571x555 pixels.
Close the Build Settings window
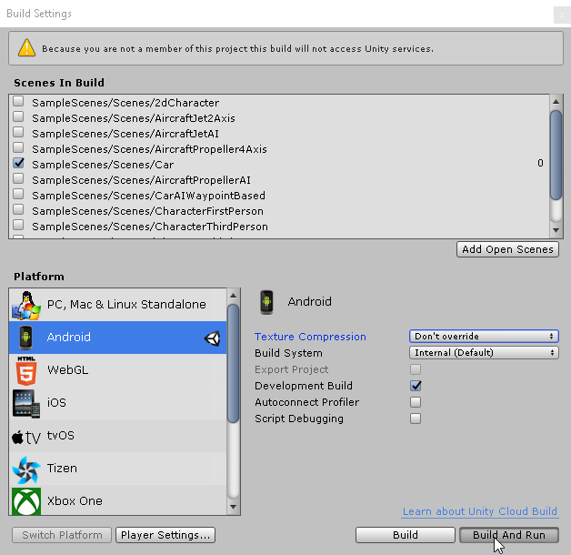562,15
